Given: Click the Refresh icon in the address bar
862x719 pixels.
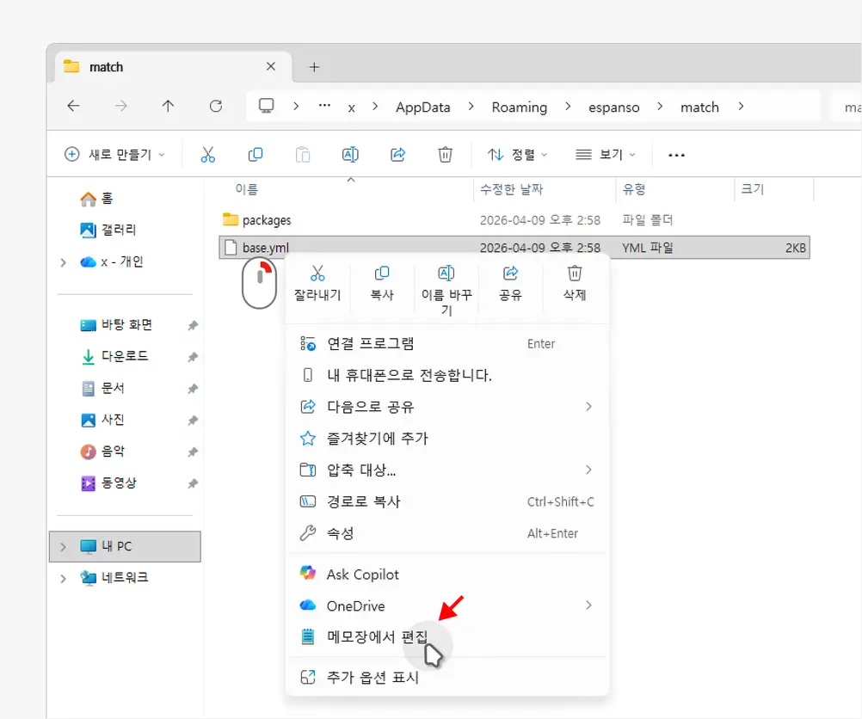Looking at the screenshot, I should pos(217,107).
